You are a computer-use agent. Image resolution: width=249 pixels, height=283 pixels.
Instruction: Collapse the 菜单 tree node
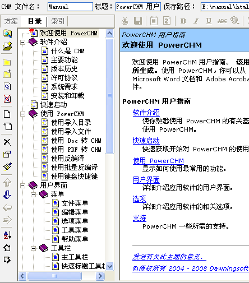tap(33, 194)
